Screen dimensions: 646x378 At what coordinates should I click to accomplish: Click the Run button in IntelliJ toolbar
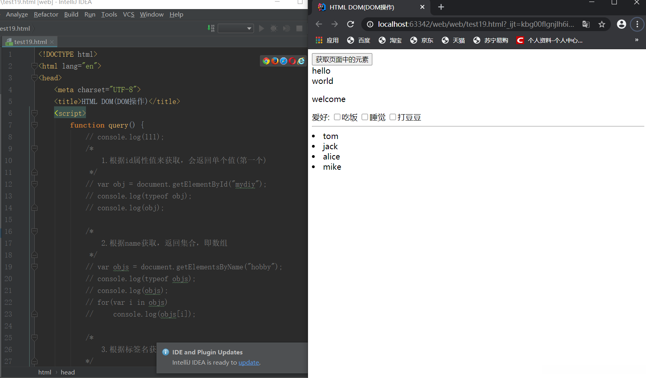pyautogui.click(x=261, y=28)
